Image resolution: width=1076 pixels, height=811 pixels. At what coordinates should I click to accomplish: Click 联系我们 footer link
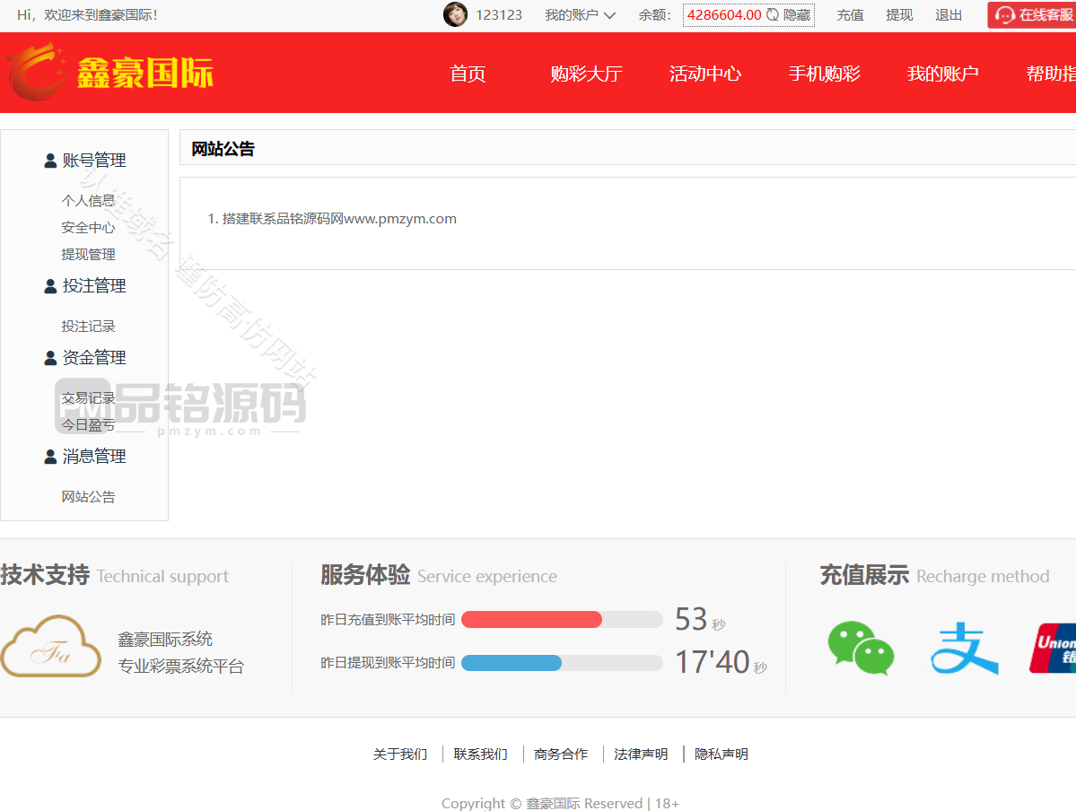tap(480, 754)
